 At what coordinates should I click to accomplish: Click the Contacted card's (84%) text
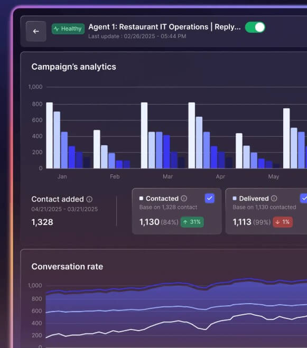click(x=170, y=222)
